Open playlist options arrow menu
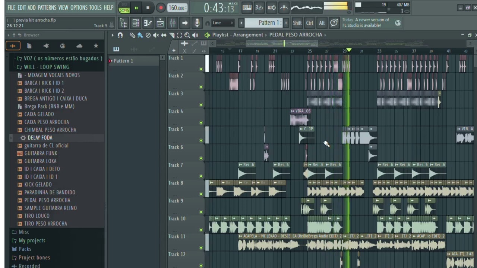The height and width of the screenshot is (268, 477). (112, 35)
